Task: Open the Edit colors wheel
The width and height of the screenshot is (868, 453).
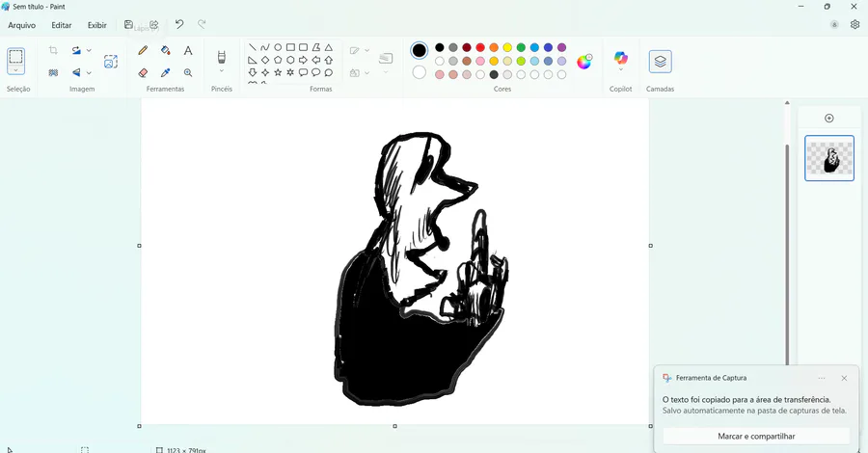Action: [584, 62]
